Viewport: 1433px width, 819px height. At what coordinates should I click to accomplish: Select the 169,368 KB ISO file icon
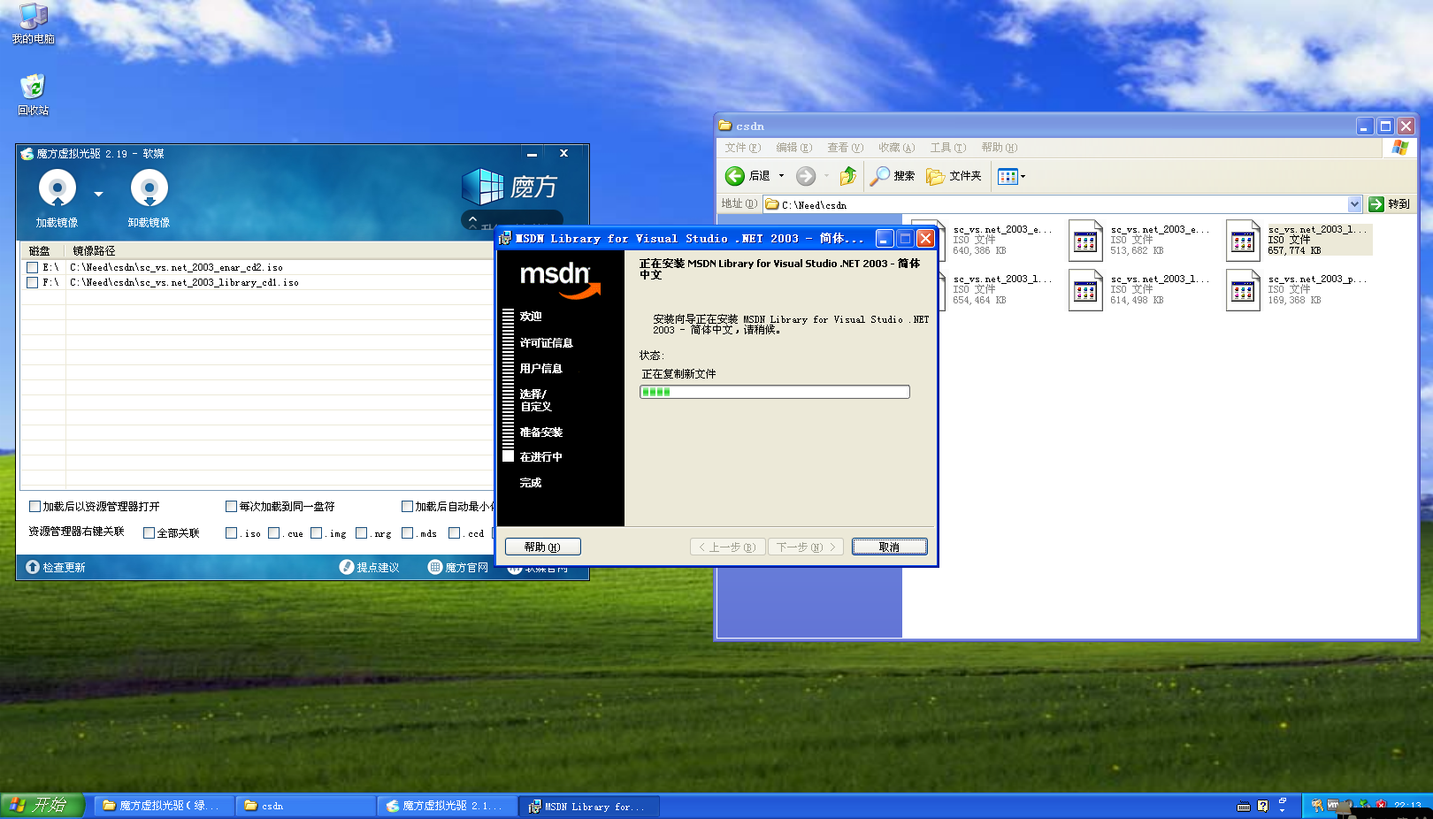pyautogui.click(x=1243, y=290)
